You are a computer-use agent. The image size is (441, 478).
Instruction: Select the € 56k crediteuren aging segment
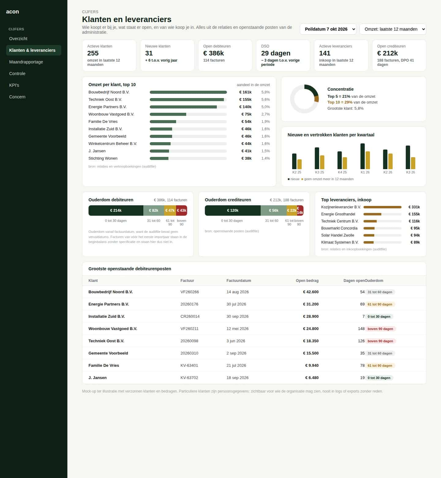point(273,211)
